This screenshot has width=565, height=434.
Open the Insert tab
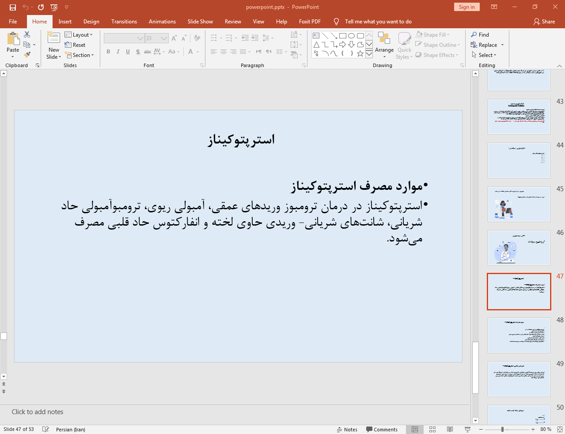coord(65,21)
